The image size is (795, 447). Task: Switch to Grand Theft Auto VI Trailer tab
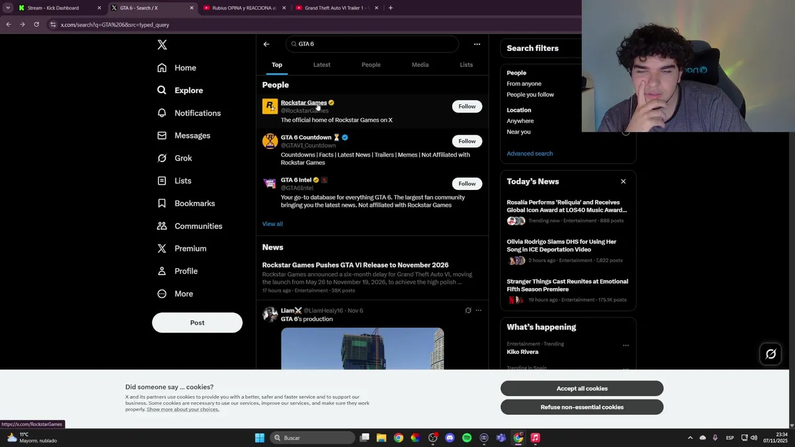point(335,8)
